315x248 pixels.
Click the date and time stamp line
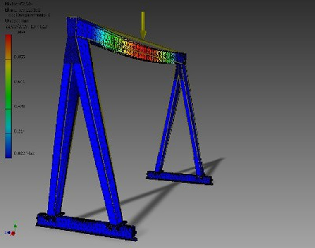coord(26,25)
